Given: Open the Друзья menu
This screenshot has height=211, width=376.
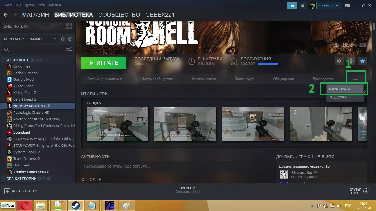Looking at the screenshot, I should [30, 5].
